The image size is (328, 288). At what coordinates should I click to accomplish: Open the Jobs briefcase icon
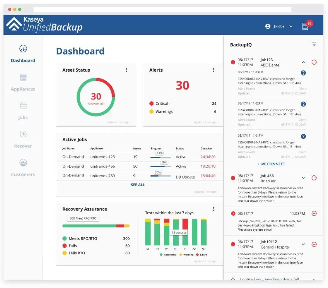point(23,106)
